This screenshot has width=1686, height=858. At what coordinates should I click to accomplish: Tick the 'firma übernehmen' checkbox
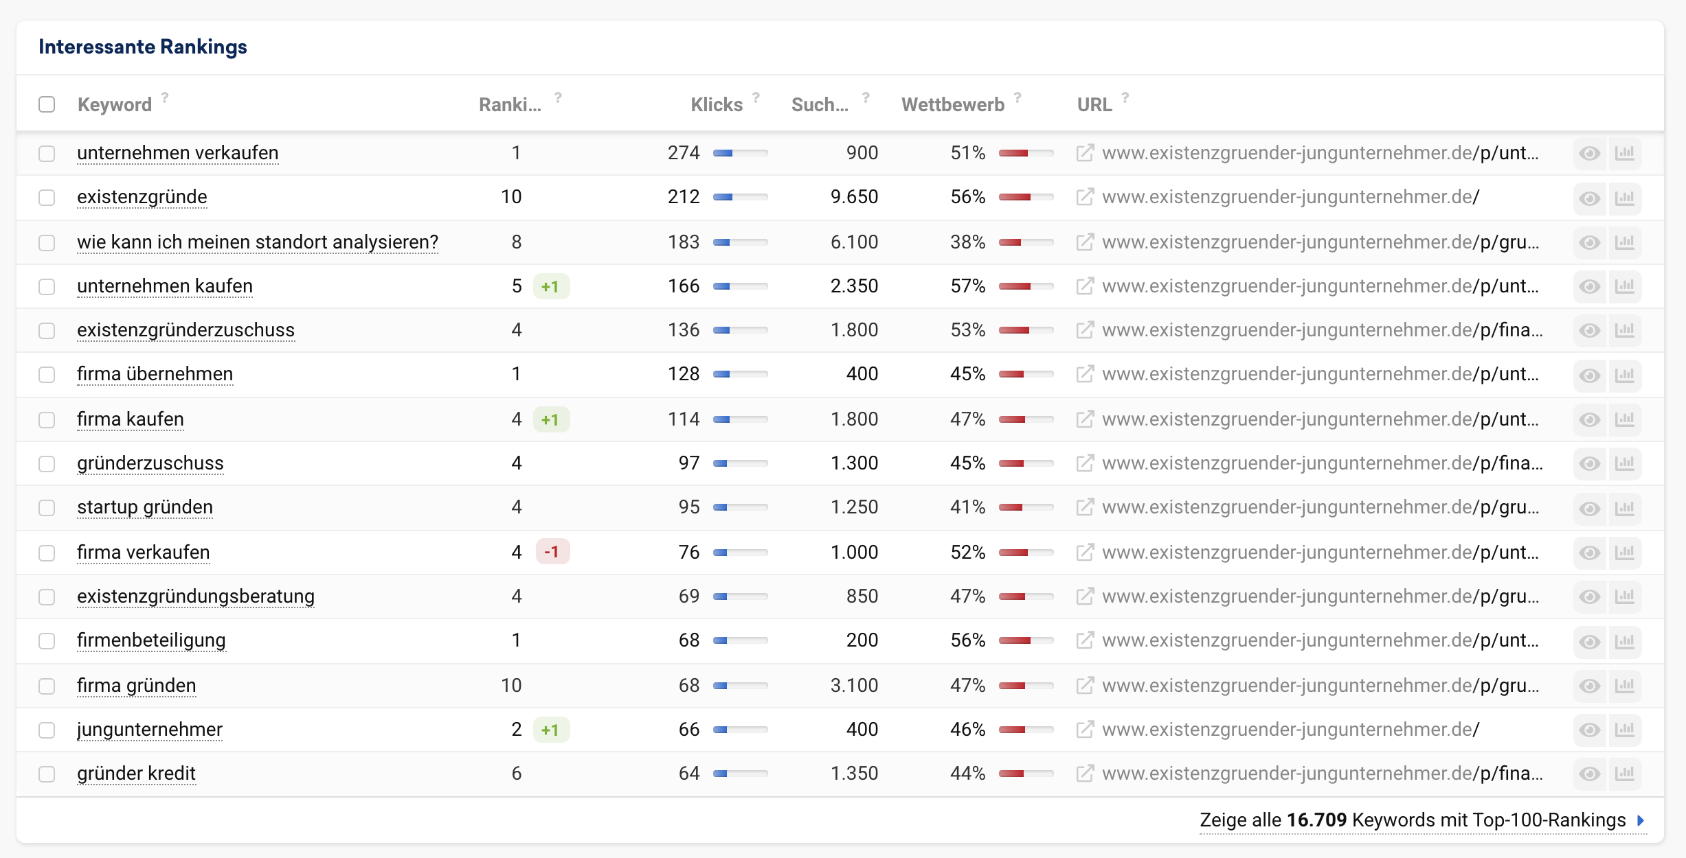pos(47,374)
